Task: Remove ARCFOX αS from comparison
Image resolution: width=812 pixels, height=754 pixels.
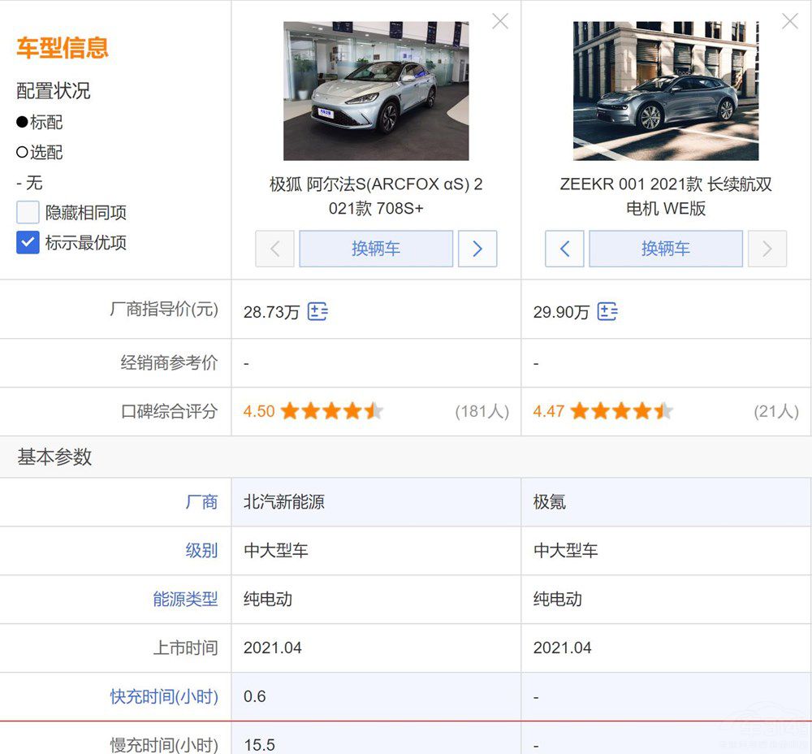Action: point(500,22)
